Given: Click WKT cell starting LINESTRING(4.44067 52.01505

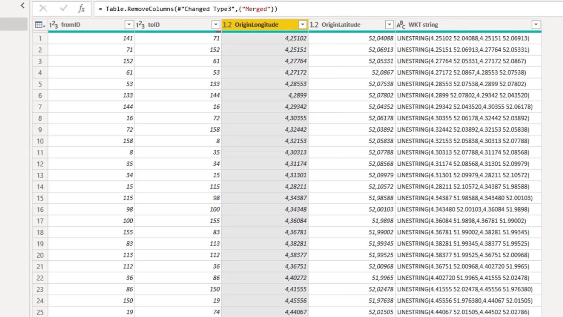Looking at the screenshot, I should (x=468, y=312).
